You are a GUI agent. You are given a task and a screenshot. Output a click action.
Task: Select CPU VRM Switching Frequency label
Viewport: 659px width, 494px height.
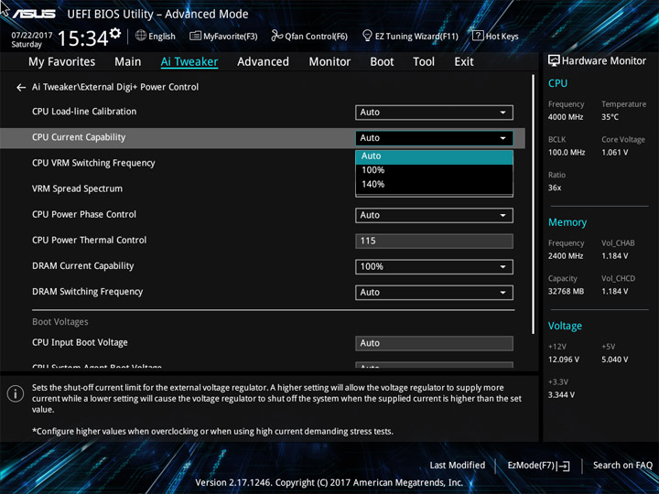pyautogui.click(x=93, y=163)
